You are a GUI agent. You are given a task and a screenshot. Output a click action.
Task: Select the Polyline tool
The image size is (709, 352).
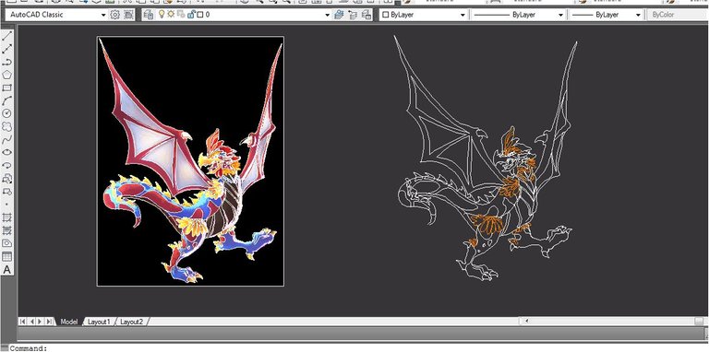[x=6, y=62]
